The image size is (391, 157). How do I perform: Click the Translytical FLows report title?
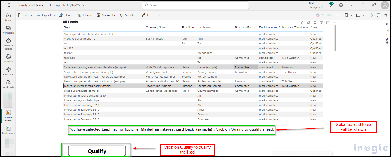(x=30, y=5)
